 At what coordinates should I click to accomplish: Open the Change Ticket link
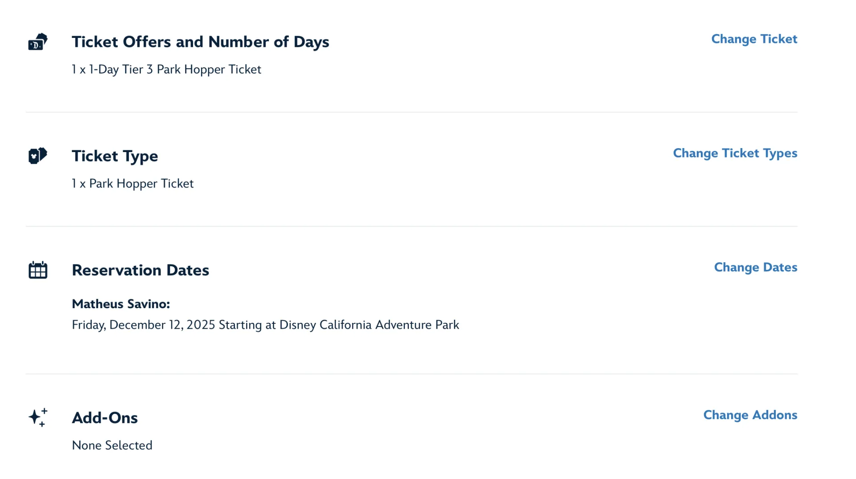(x=754, y=39)
